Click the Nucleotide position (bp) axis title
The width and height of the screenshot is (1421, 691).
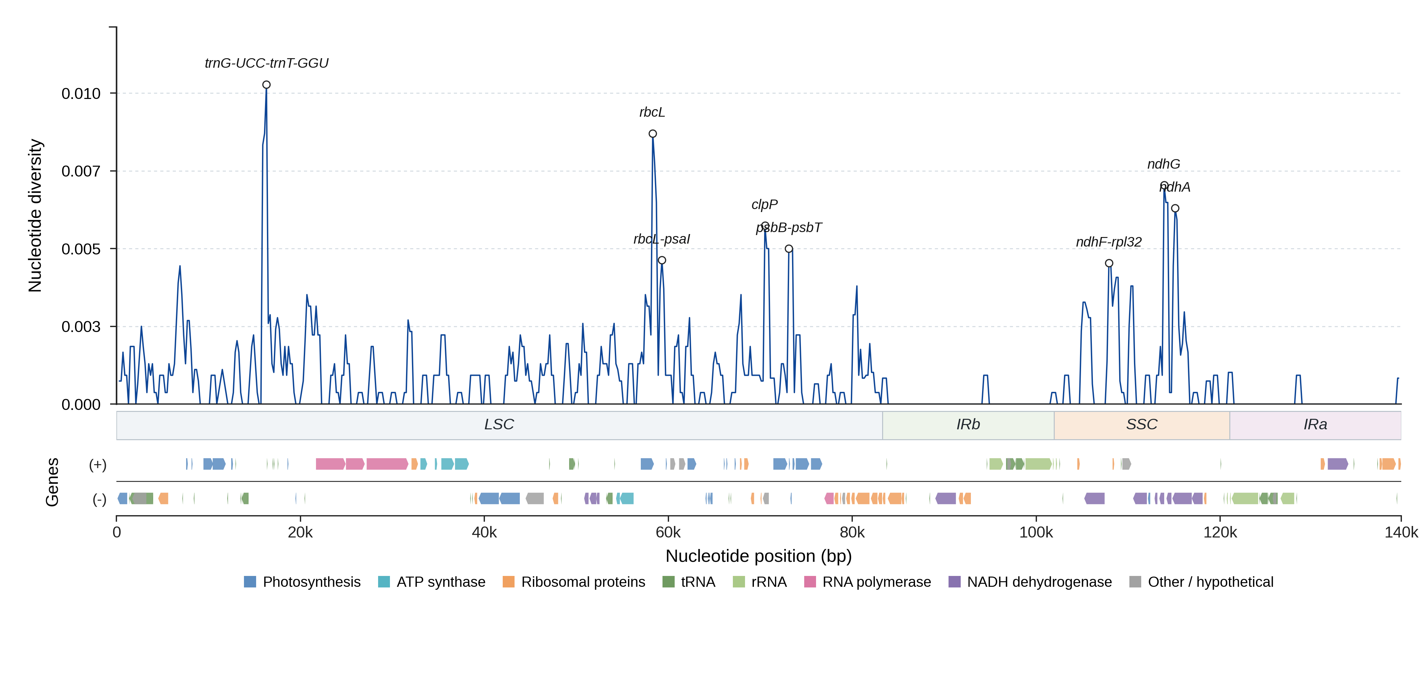point(759,556)
